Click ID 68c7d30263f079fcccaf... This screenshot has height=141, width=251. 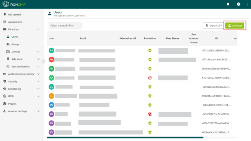click(216, 105)
